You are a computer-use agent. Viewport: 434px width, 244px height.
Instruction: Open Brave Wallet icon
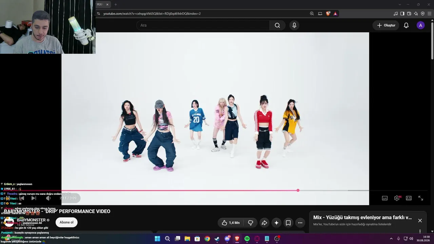(409, 14)
